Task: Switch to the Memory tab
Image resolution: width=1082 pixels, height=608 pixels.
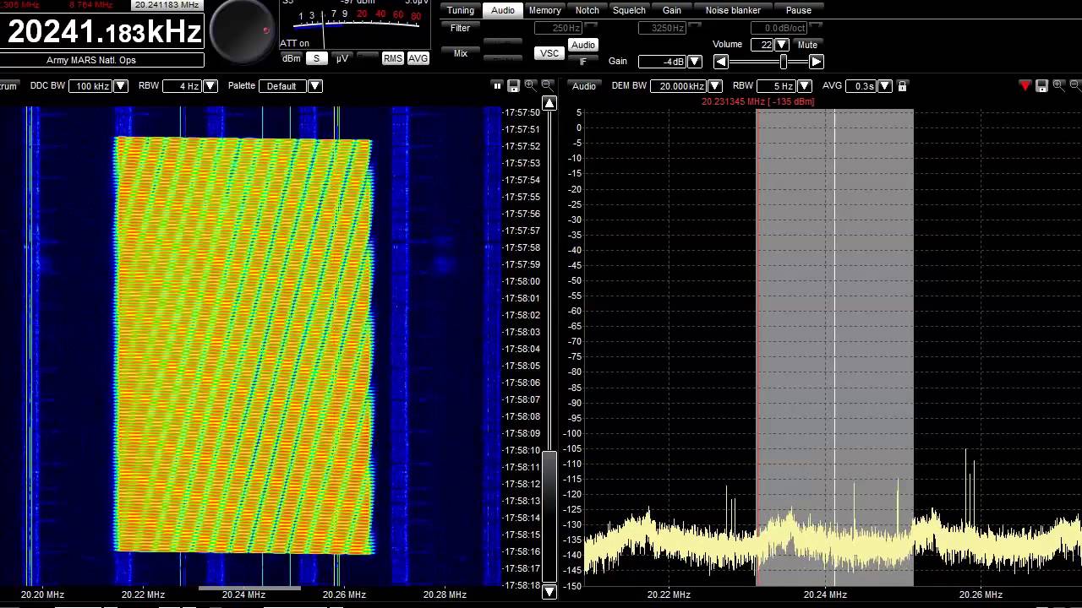Action: pyautogui.click(x=545, y=10)
